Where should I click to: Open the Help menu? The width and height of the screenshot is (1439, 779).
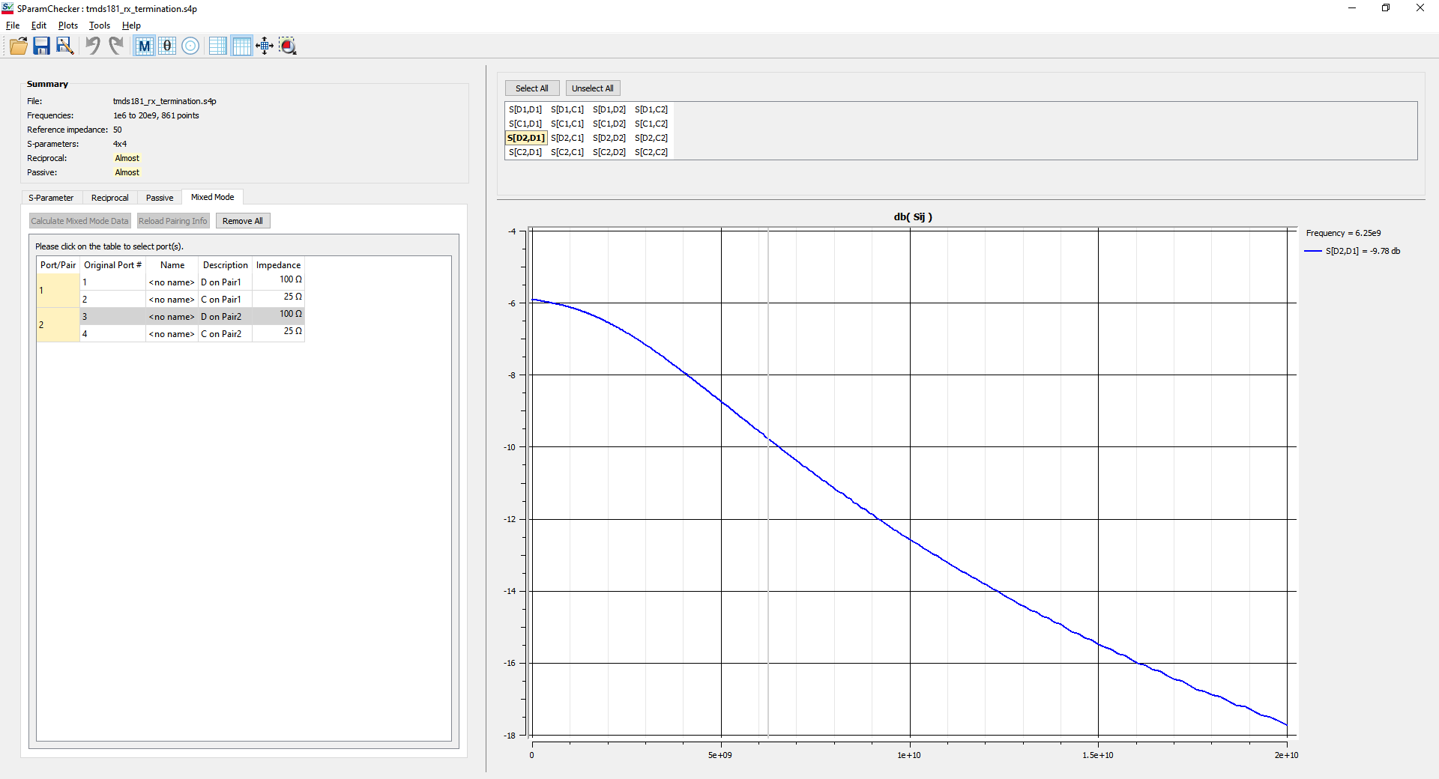coord(131,25)
